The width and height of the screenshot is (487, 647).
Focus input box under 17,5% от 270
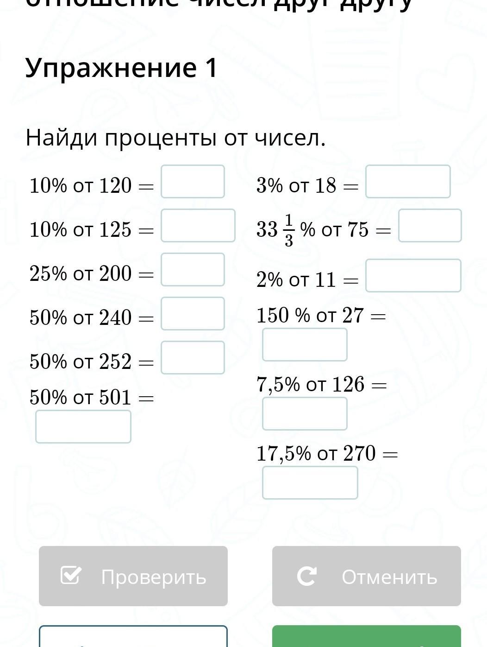[310, 483]
